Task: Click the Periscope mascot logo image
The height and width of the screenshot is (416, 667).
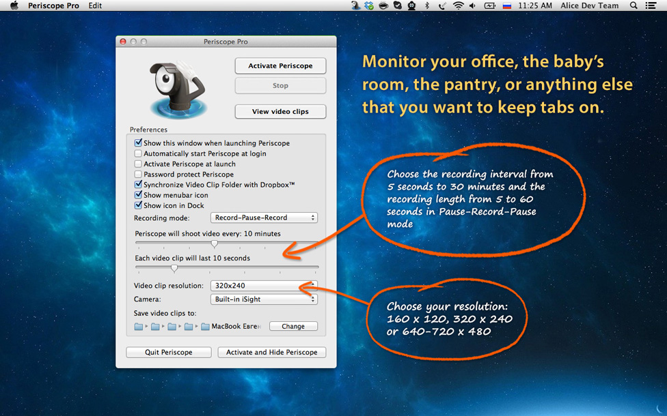Action: tap(178, 89)
